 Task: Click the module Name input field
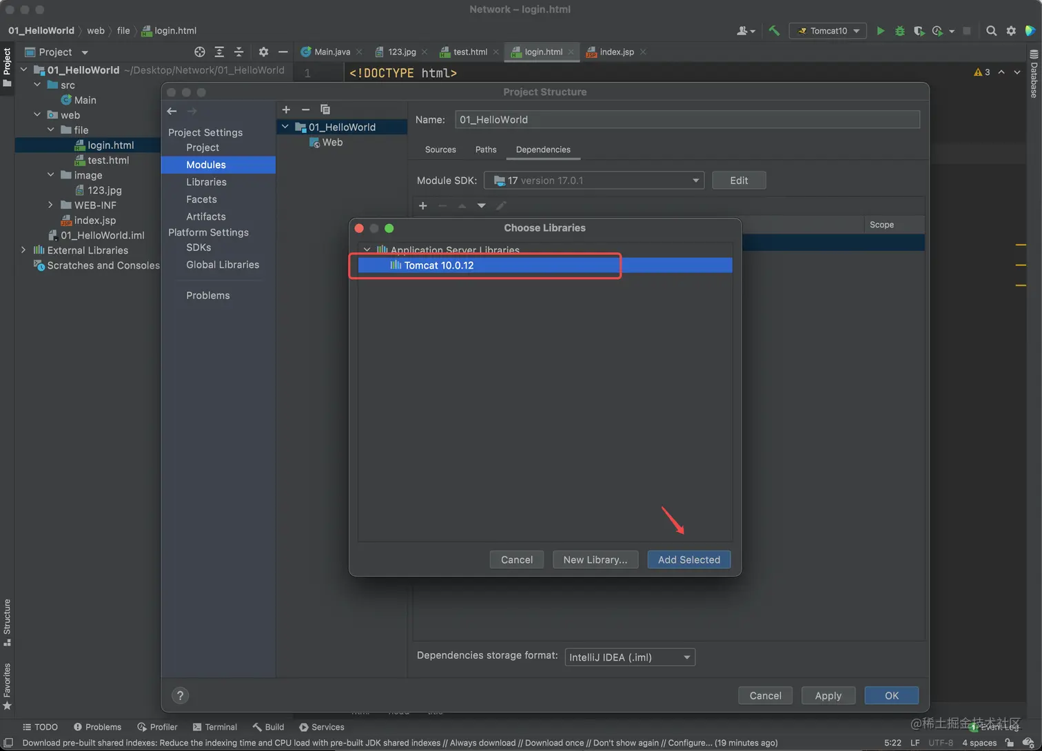coord(687,119)
